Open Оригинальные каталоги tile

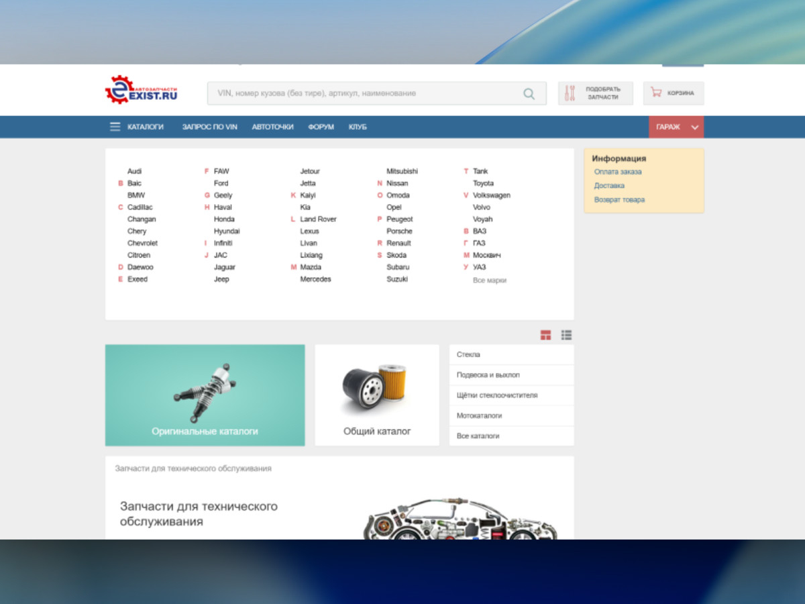pos(205,395)
